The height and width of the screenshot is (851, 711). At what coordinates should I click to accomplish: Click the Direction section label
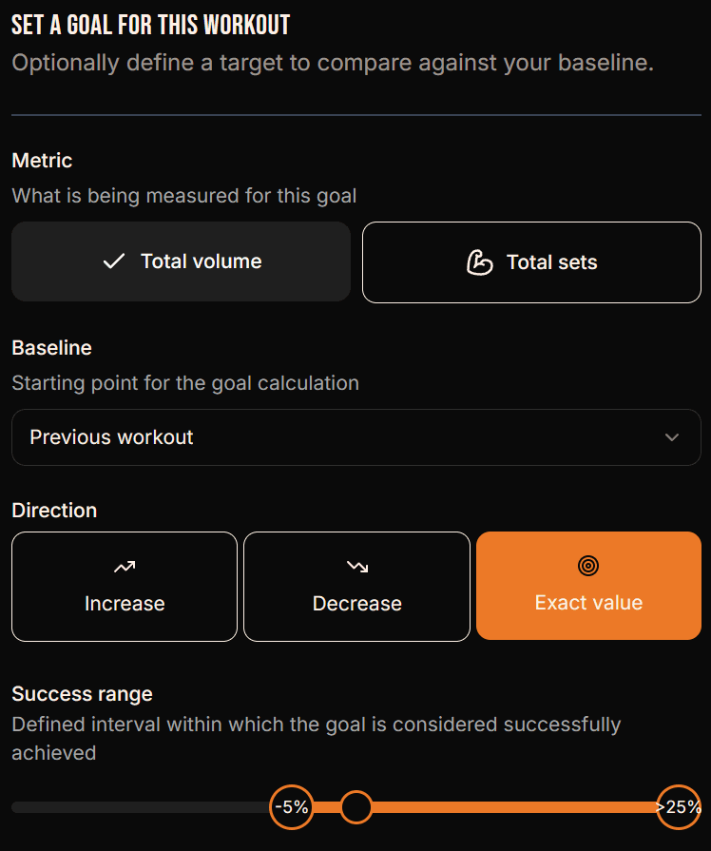54,510
